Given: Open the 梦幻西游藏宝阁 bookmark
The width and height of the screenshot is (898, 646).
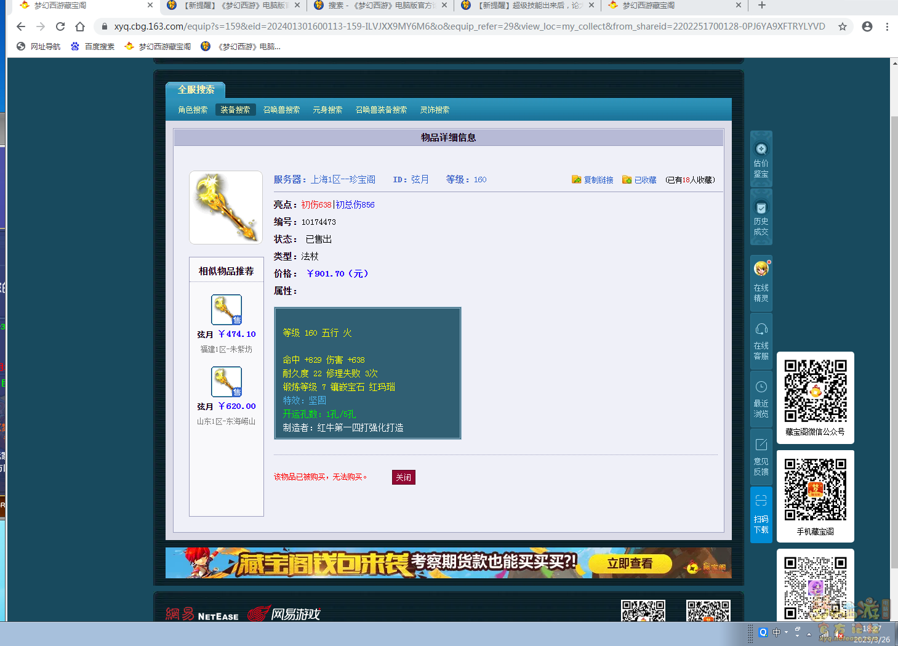Looking at the screenshot, I should pos(158,46).
